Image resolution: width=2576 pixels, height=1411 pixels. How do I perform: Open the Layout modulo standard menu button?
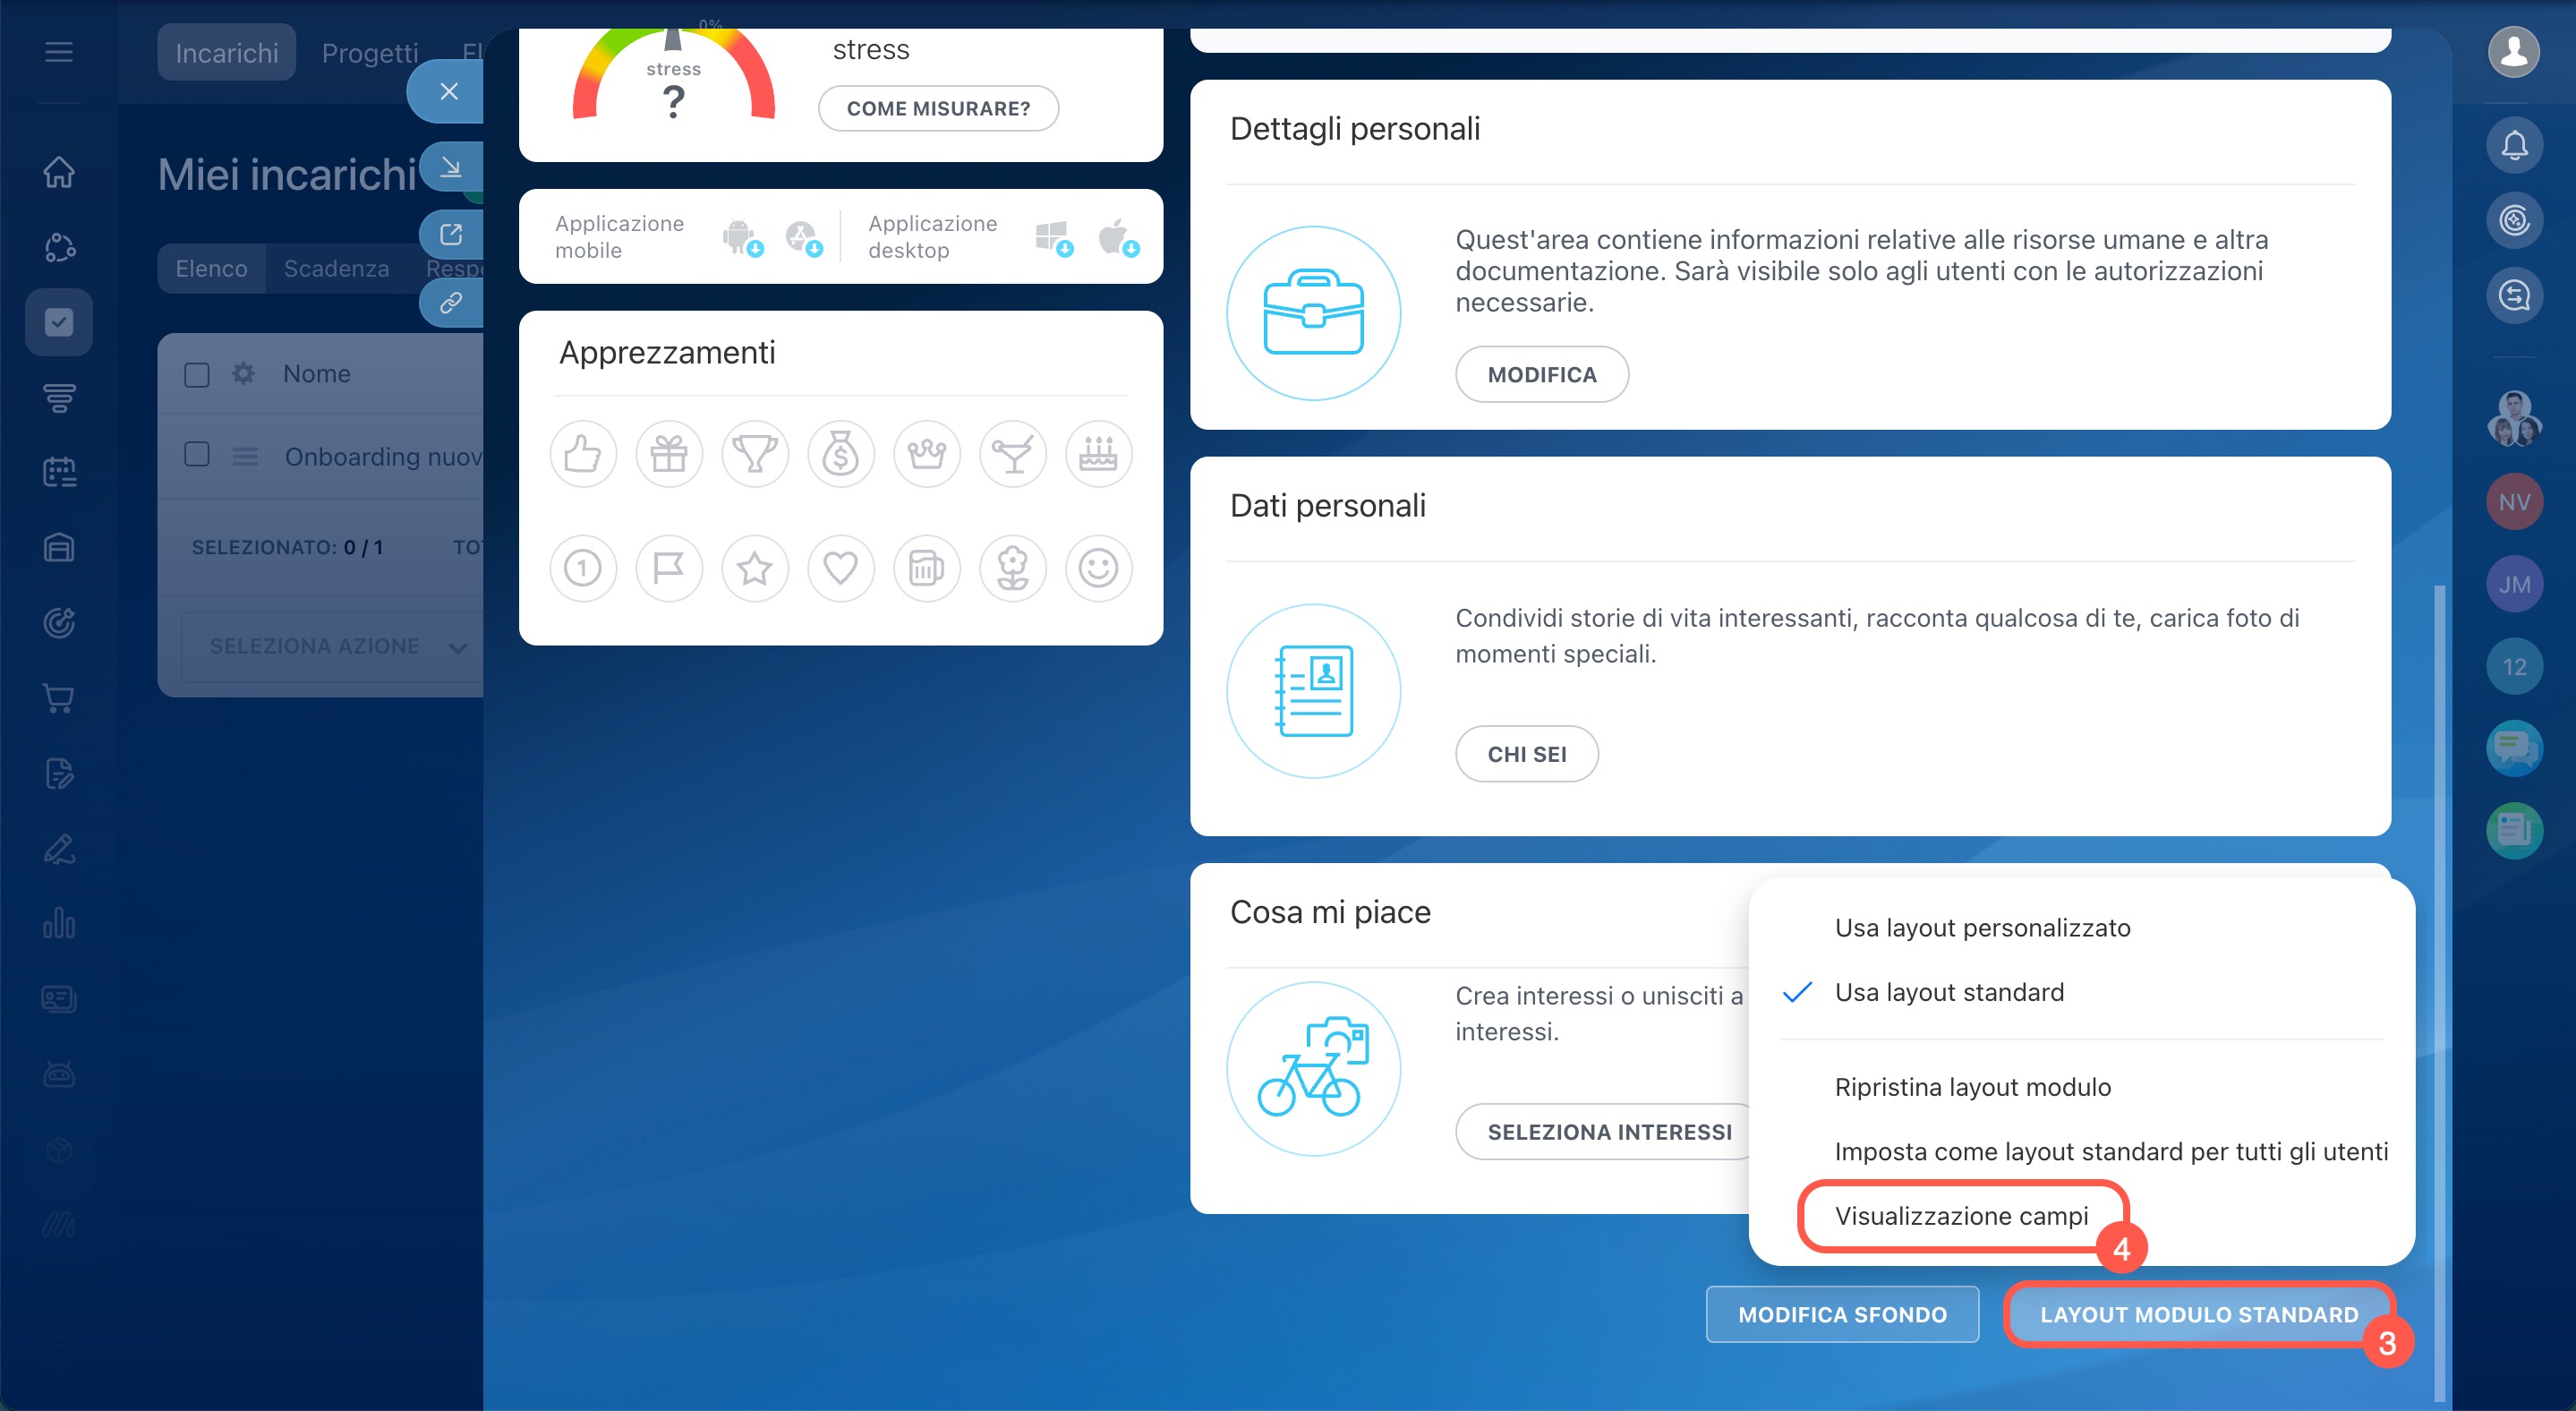coord(2198,1314)
